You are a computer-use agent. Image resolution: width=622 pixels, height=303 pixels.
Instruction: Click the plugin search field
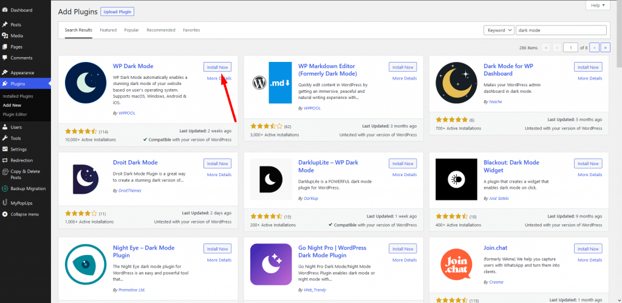click(x=561, y=30)
